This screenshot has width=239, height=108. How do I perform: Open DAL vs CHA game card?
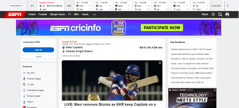click(x=103, y=6)
